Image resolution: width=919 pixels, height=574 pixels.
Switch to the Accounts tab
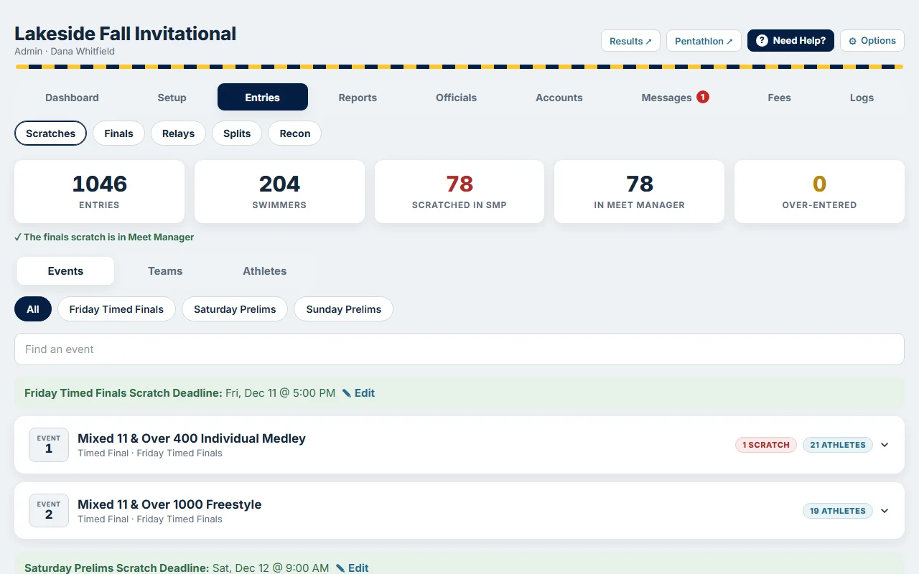point(559,98)
